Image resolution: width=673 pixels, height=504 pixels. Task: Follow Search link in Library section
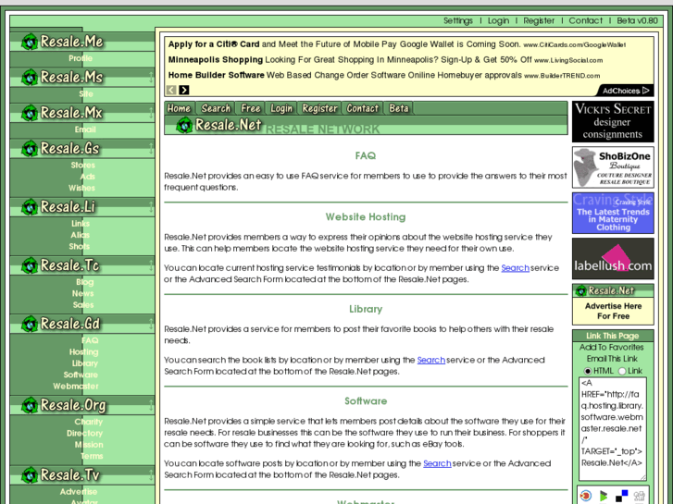coord(431,360)
